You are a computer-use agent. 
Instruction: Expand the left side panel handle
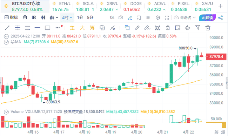click(x=1, y=83)
